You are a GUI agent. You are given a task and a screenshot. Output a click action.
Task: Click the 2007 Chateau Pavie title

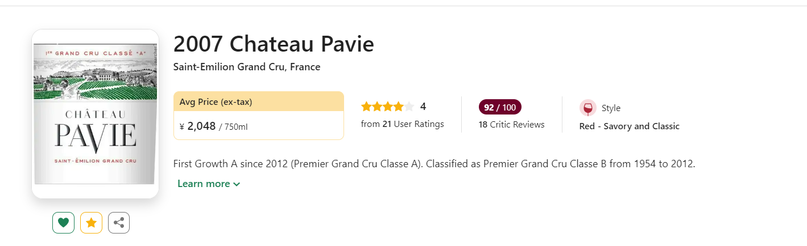point(274,44)
